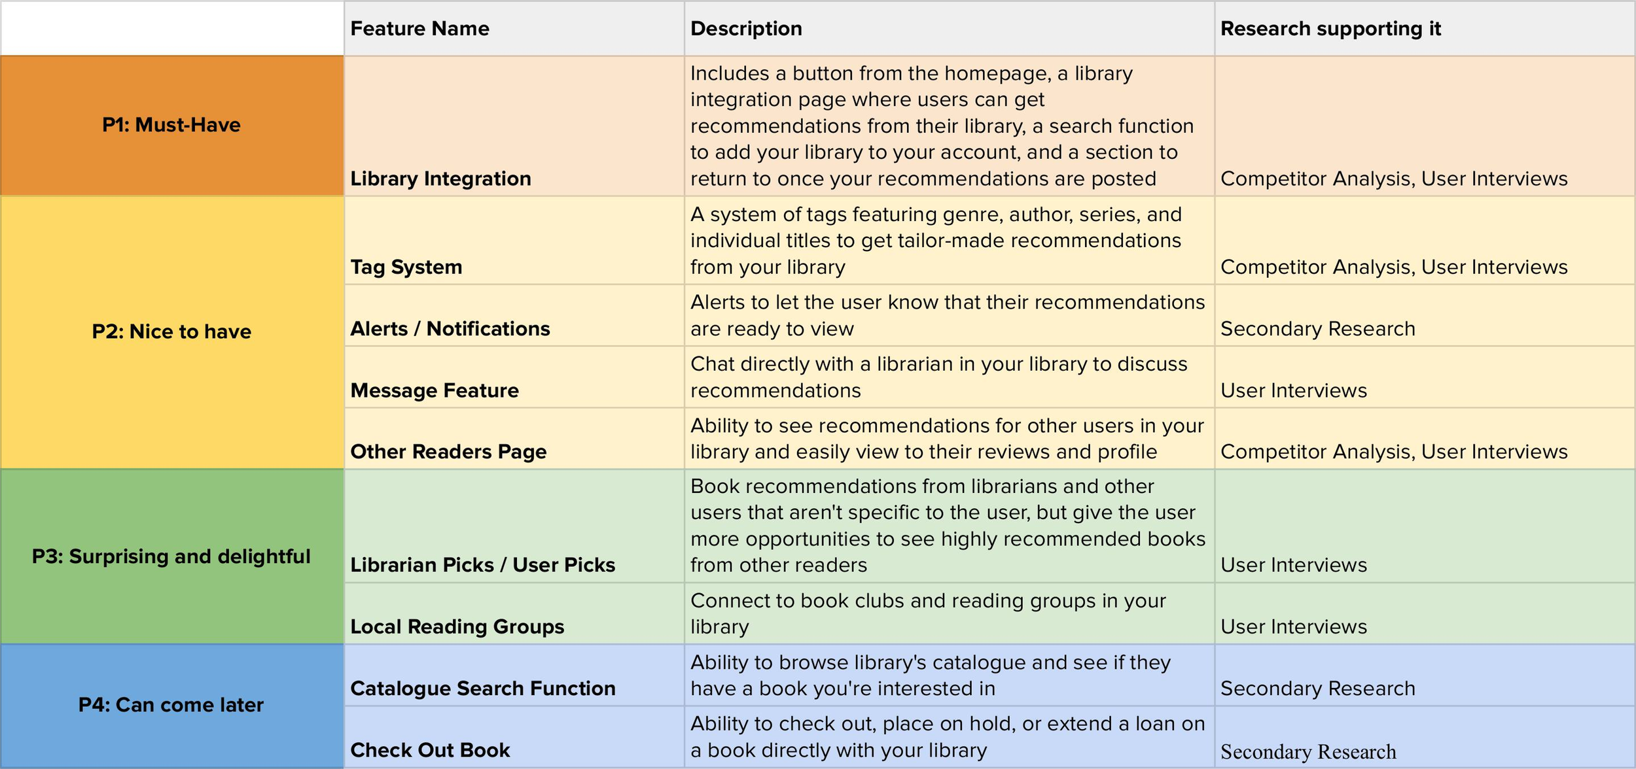Click the Library Integration feature cell

tap(440, 179)
